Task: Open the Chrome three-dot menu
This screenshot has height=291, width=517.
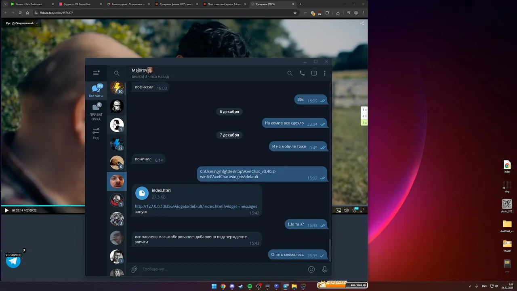Action: tap(363, 13)
